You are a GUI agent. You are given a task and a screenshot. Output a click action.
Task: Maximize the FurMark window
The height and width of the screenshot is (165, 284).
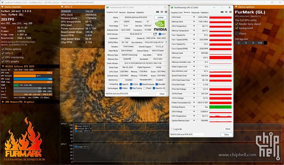272,2
